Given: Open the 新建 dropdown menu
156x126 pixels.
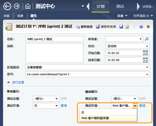Looking at the screenshot, I should [122, 16].
